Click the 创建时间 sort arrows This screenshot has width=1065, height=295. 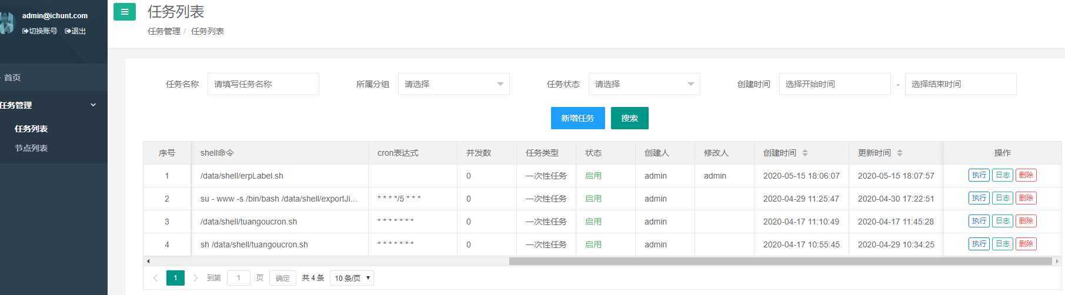pyautogui.click(x=805, y=153)
